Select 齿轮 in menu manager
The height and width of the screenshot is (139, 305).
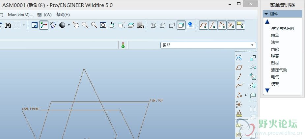(x=275, y=49)
